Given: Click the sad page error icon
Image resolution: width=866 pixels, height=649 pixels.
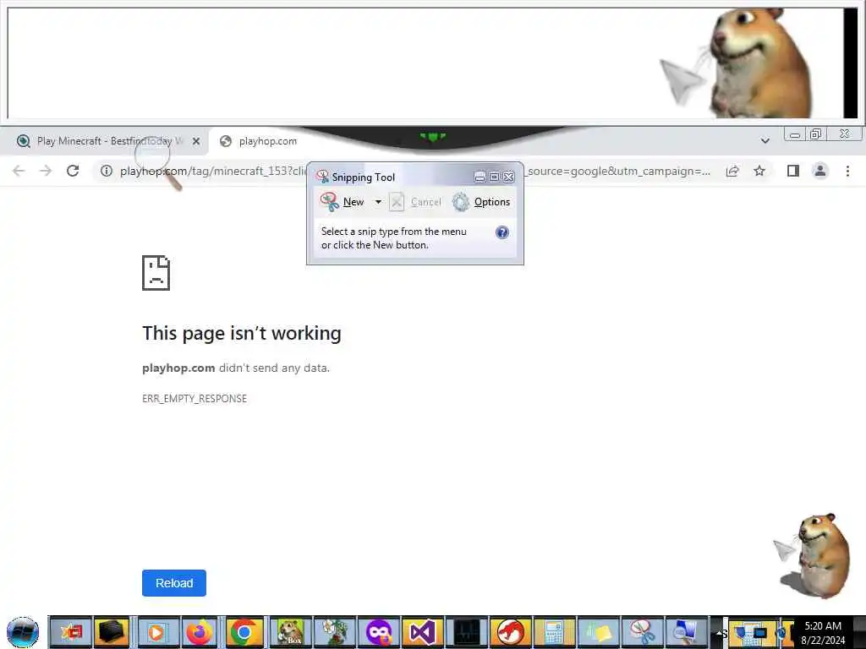Looking at the screenshot, I should tap(156, 273).
